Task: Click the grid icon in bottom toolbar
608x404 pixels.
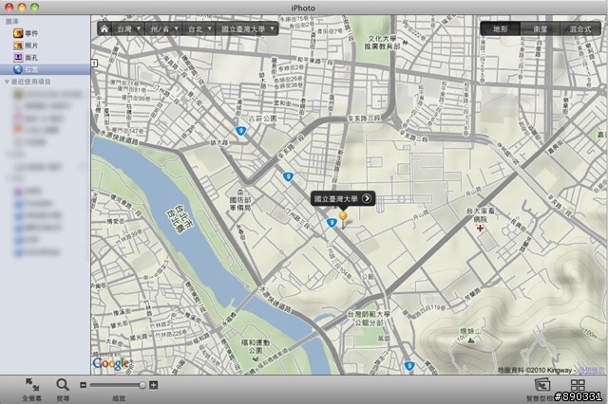Action: (x=578, y=385)
